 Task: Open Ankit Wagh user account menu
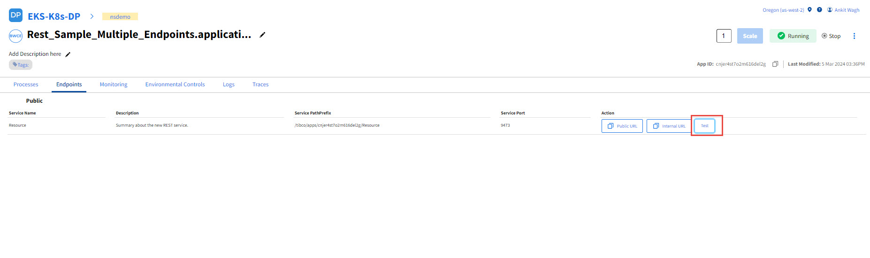(847, 10)
